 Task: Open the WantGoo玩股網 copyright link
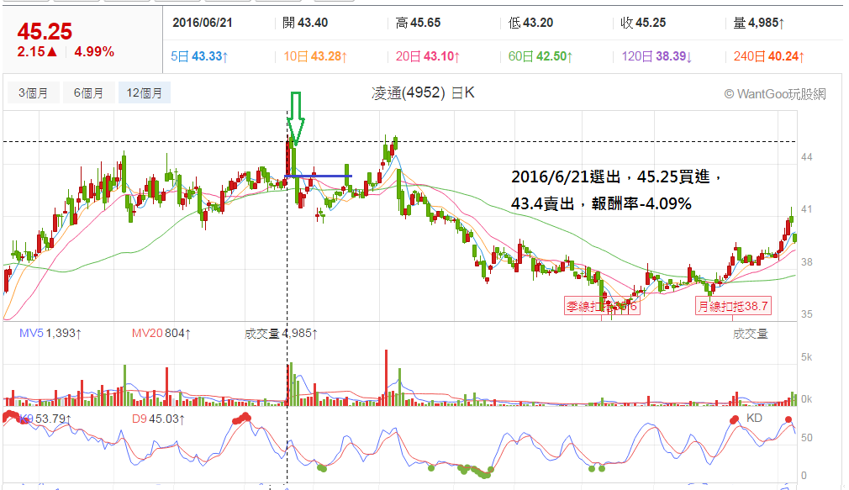(x=775, y=94)
